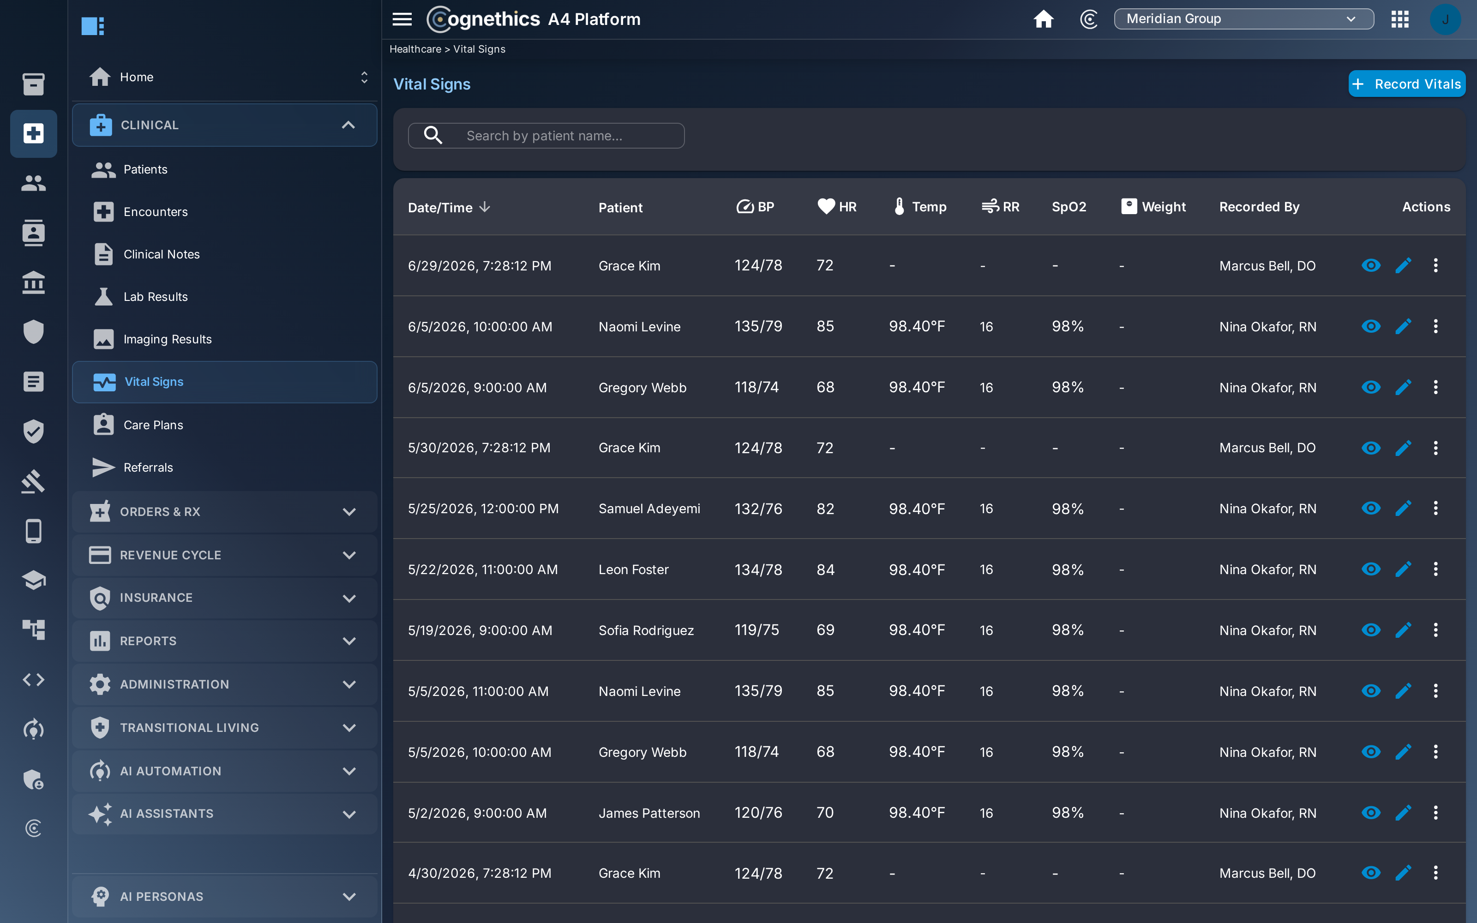Collapse the CLINICAL section
Viewport: 1477px width, 923px height.
pyautogui.click(x=224, y=125)
